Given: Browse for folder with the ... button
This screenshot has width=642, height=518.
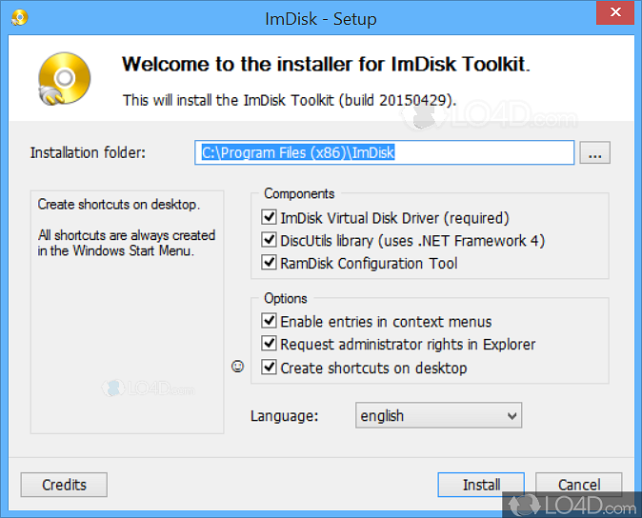Looking at the screenshot, I should 595,153.
